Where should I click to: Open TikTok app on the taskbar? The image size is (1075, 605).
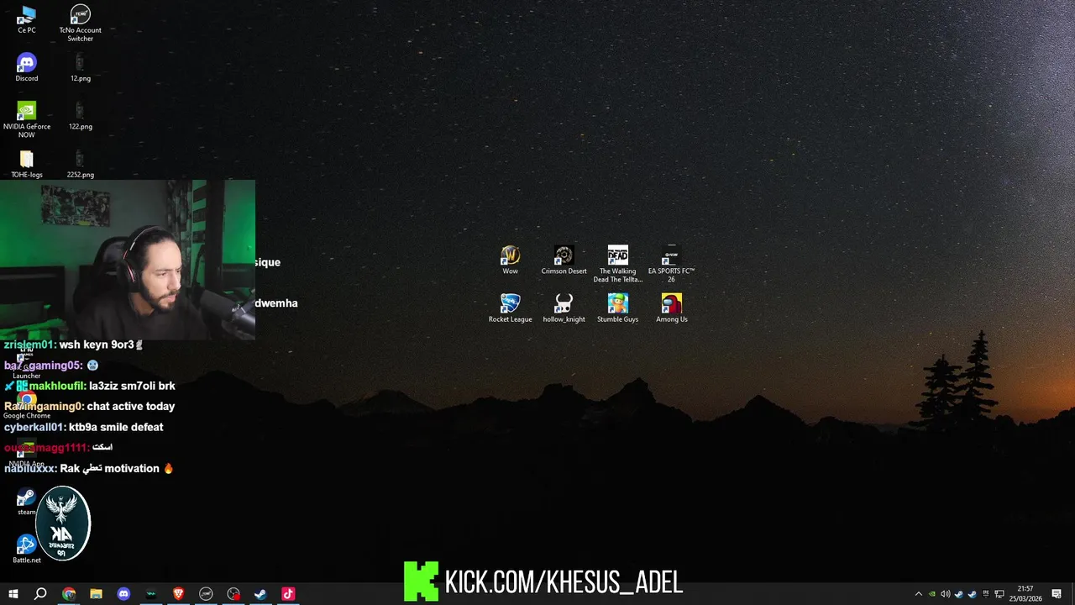tap(288, 594)
